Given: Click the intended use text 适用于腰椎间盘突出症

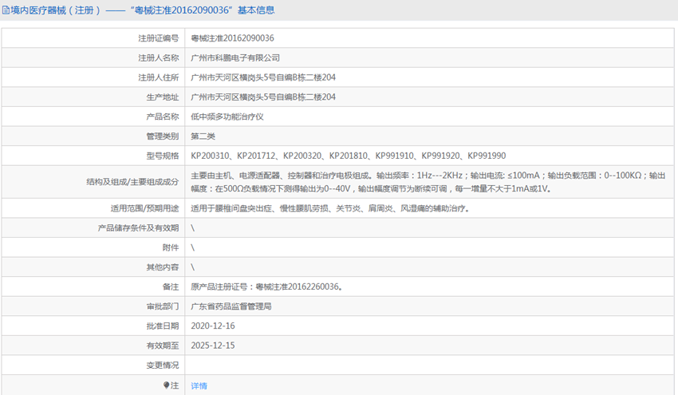Looking at the screenshot, I should (330, 208).
